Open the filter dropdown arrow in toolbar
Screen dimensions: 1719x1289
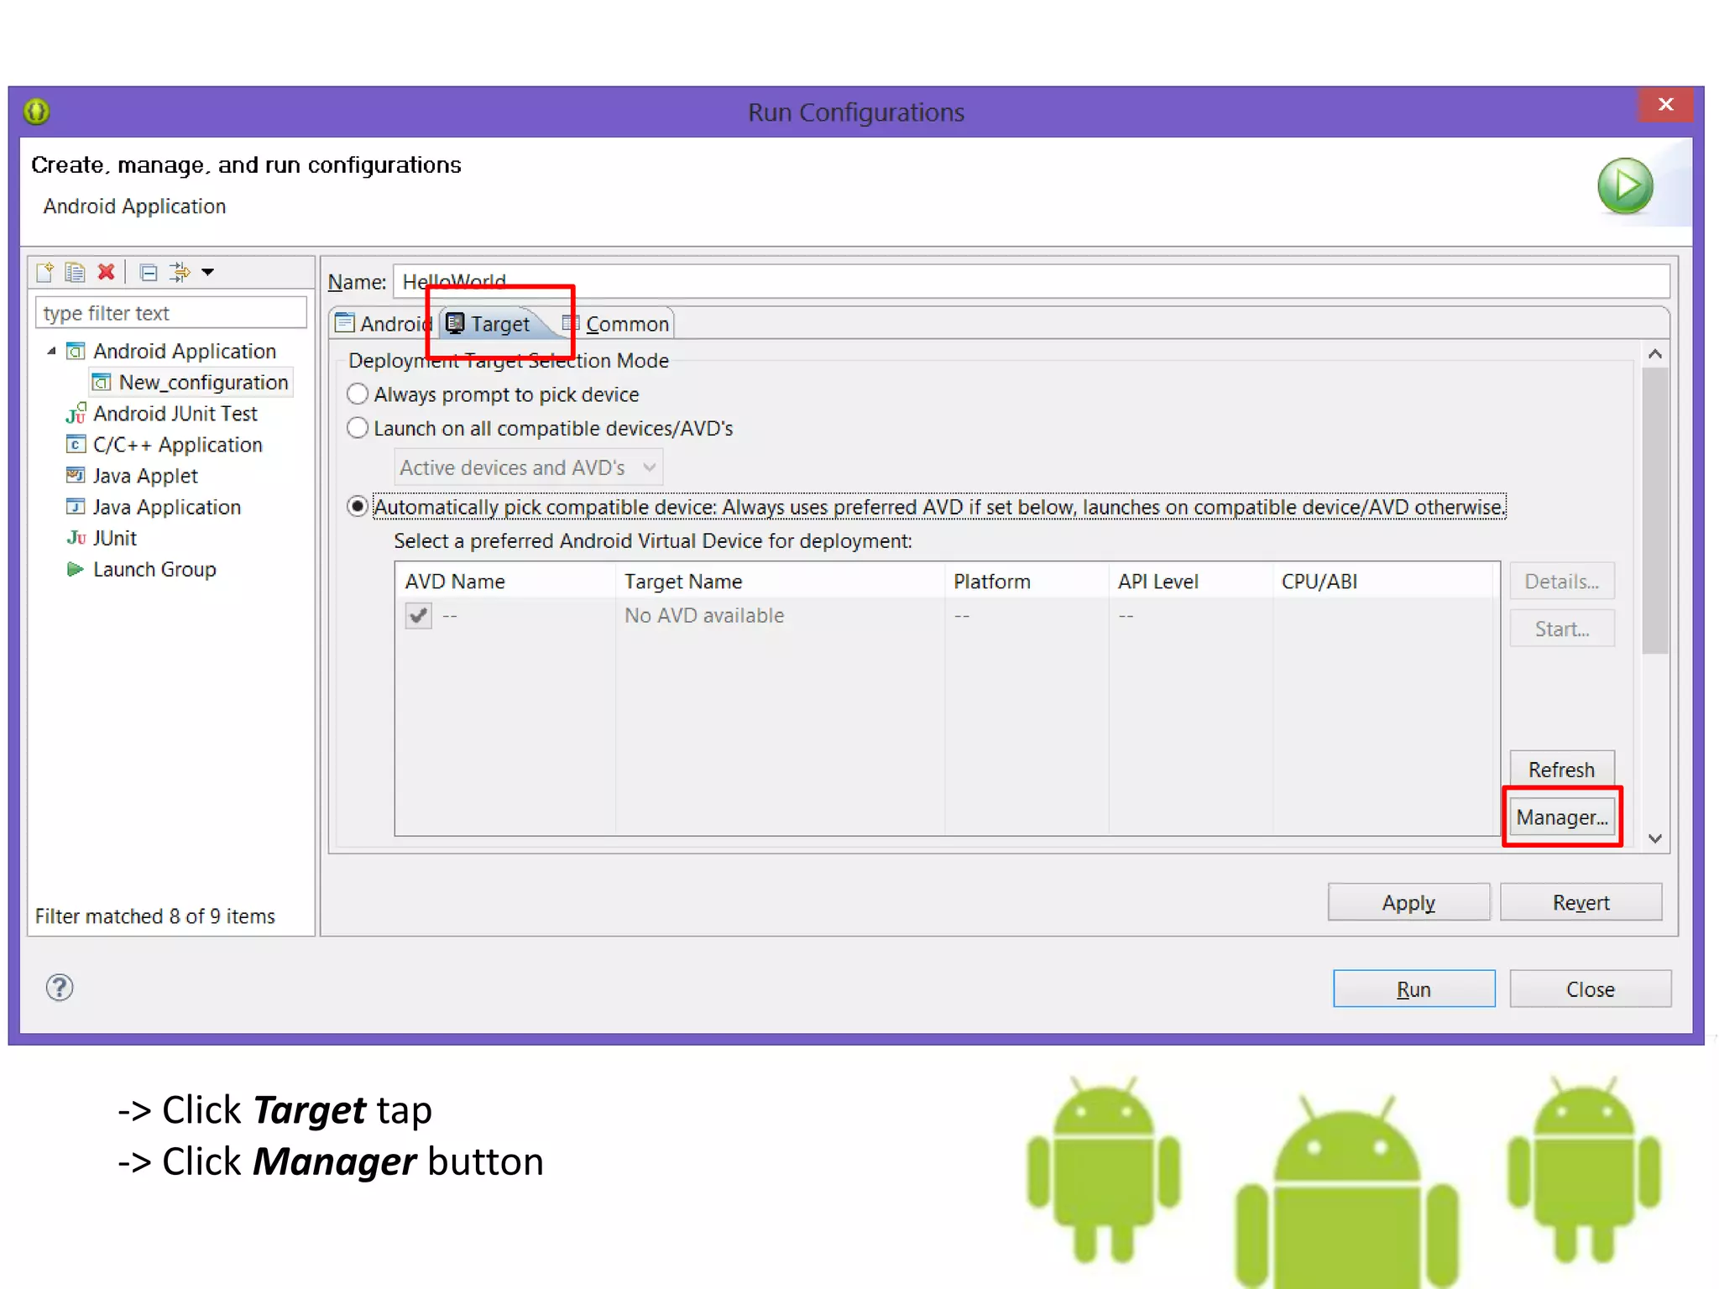coord(208,272)
